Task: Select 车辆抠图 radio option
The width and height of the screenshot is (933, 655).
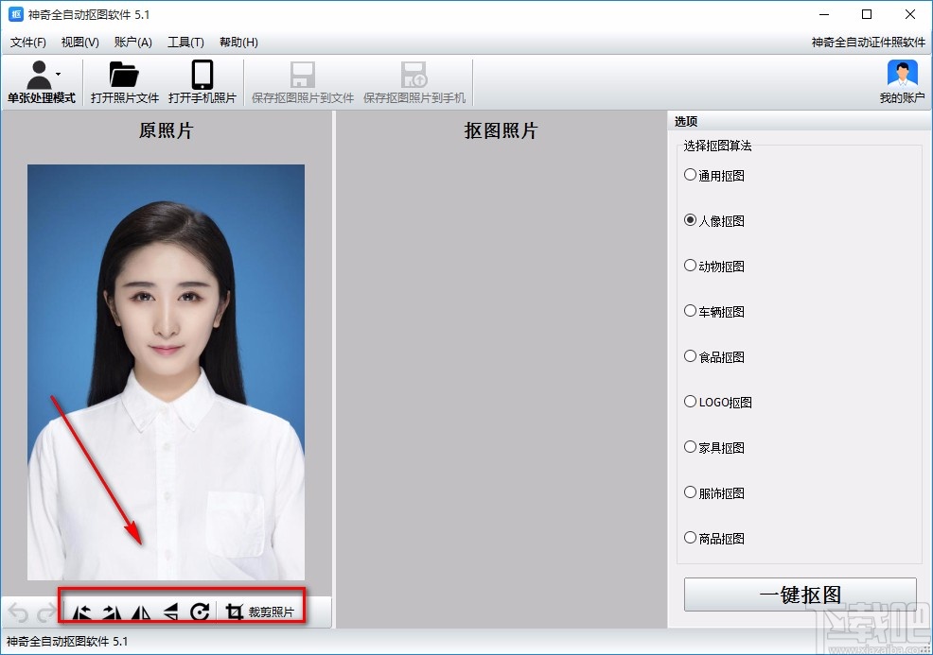Action: [714, 311]
